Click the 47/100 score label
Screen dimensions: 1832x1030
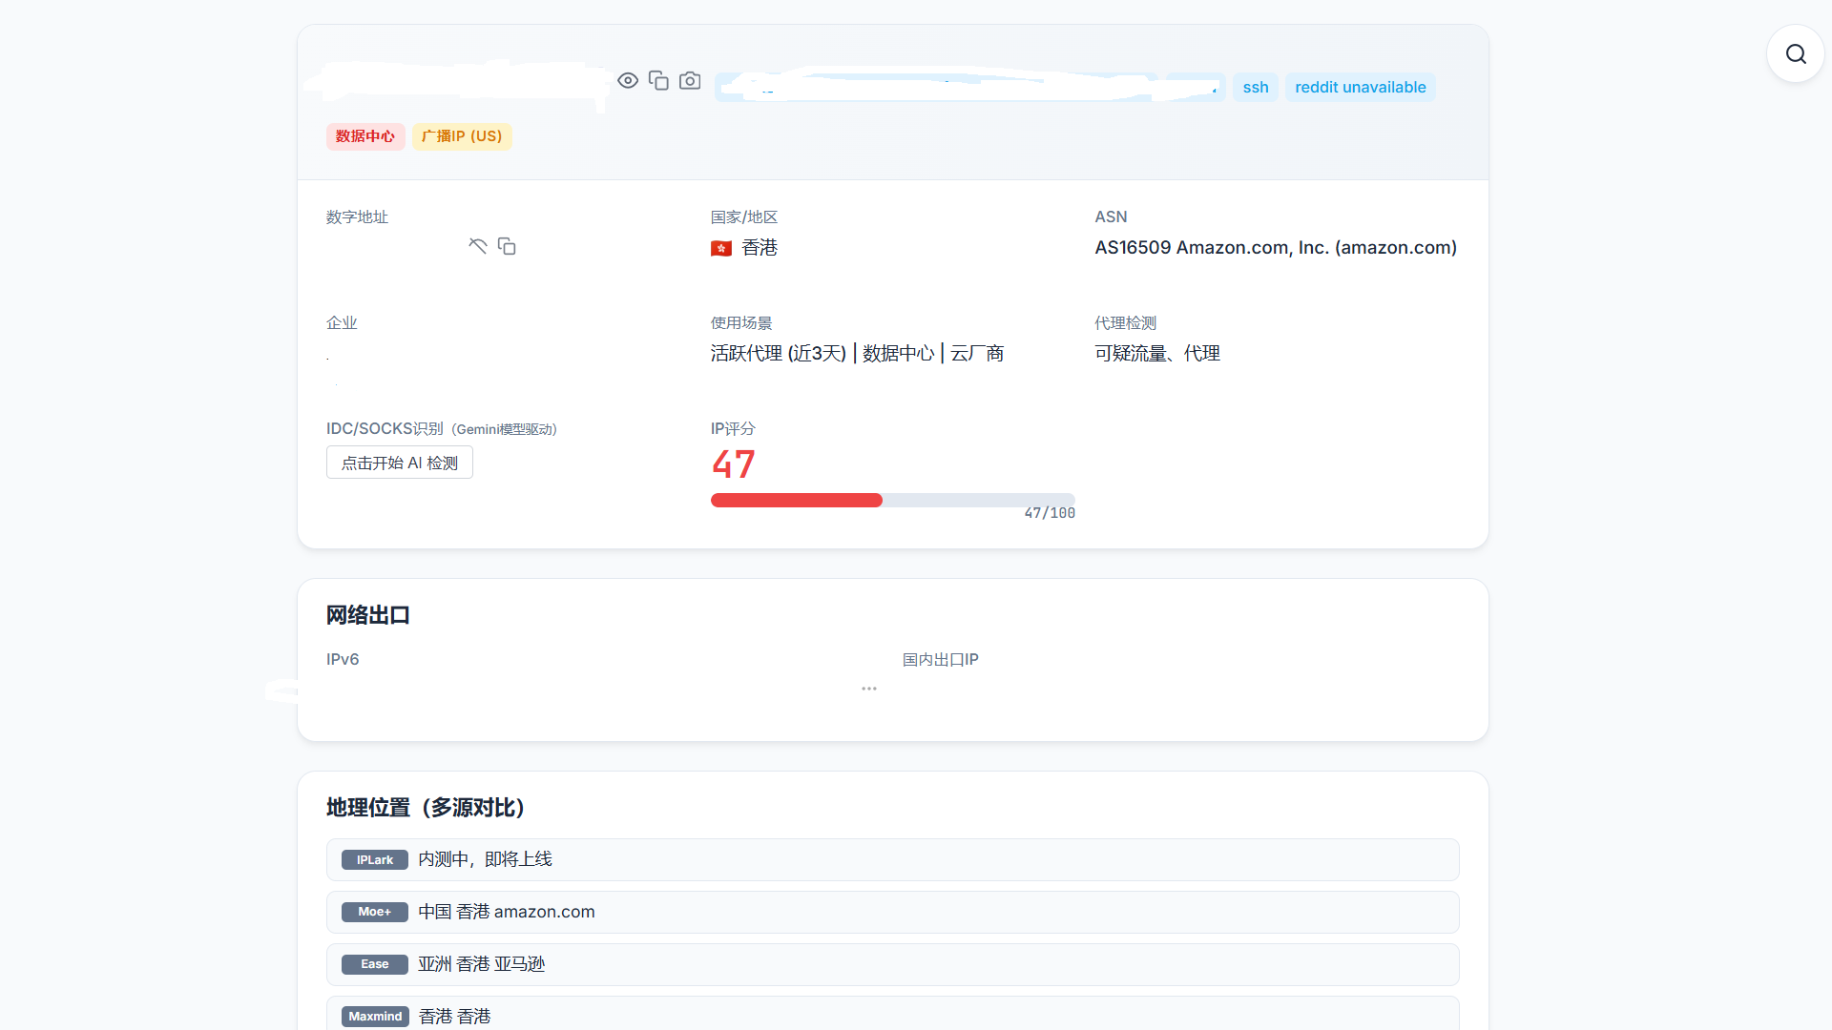pyautogui.click(x=1050, y=513)
